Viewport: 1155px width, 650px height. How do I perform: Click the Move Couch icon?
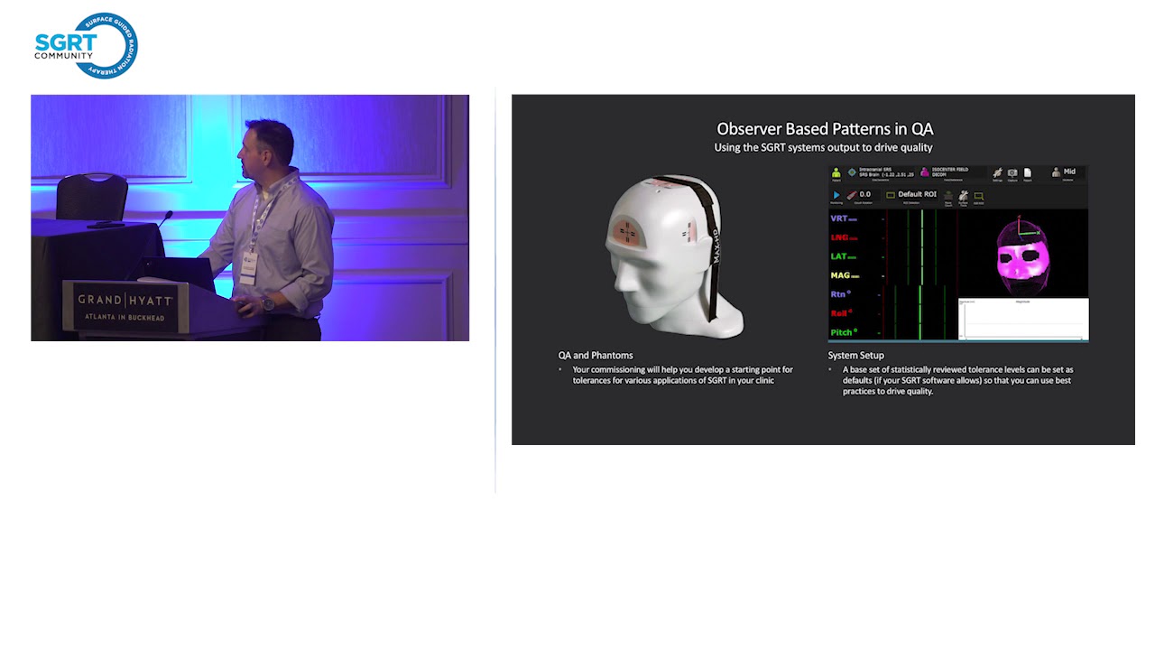click(x=948, y=195)
